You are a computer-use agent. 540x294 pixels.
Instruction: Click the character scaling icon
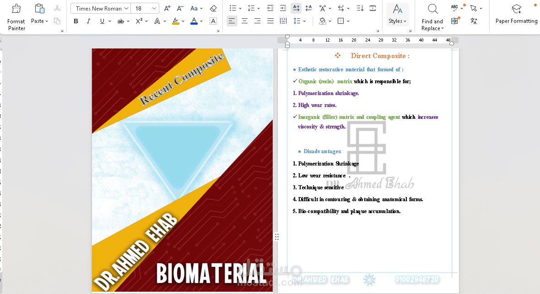322,8
